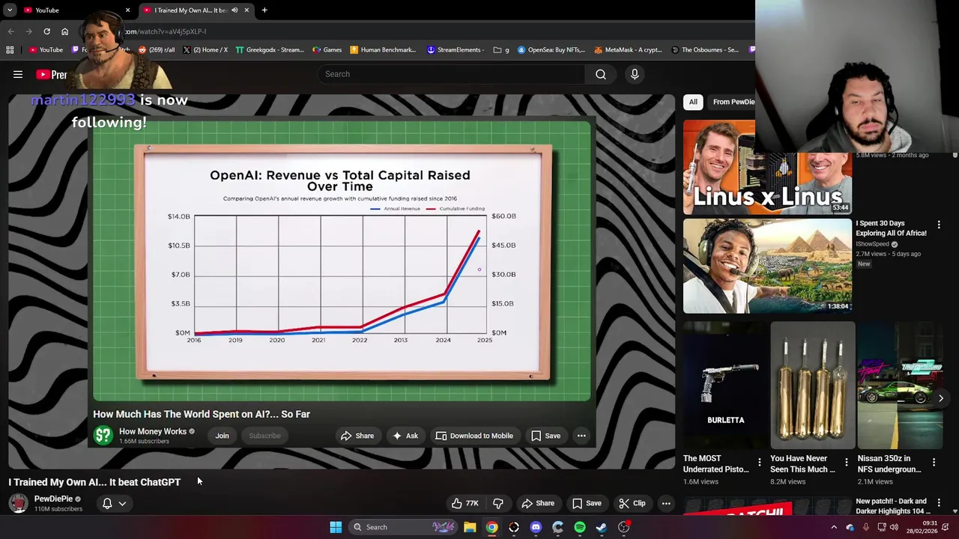Screen dimensions: 959x539
Task: Click the in-video Save button
Action: 546,436
